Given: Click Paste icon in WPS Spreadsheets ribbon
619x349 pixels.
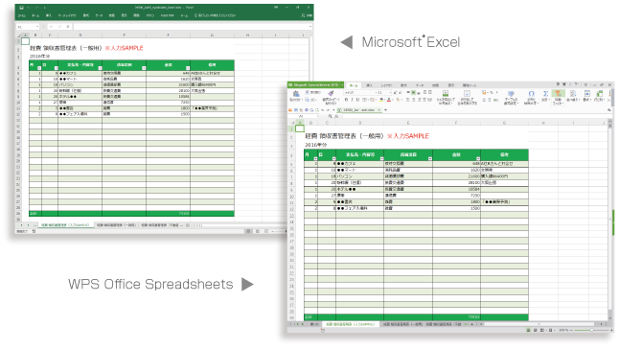Looking at the screenshot, I should point(296,94).
